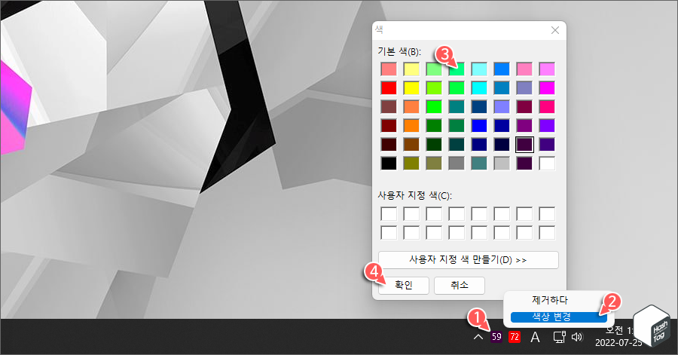Cancel the color dialog with 취소
Viewport: 678px width, 355px height.
tap(460, 286)
